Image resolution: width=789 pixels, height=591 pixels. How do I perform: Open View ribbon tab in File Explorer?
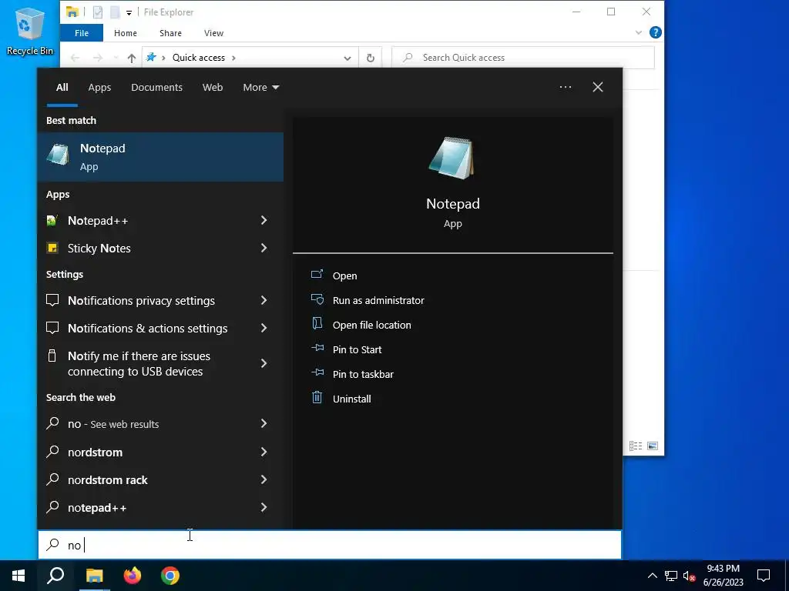point(214,33)
